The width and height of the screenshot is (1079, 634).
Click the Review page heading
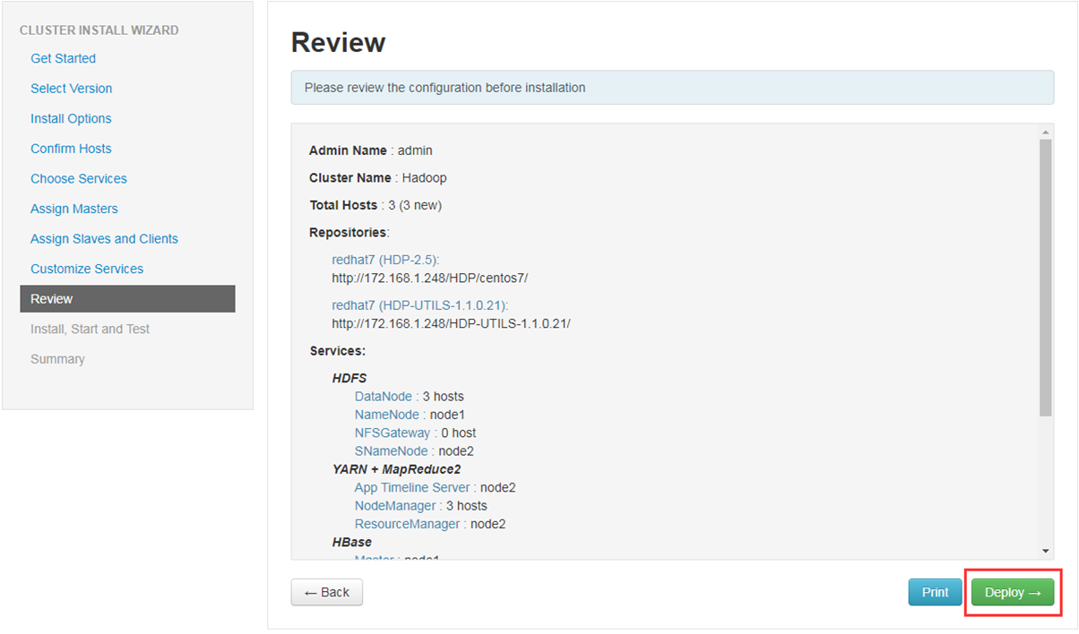tap(339, 42)
